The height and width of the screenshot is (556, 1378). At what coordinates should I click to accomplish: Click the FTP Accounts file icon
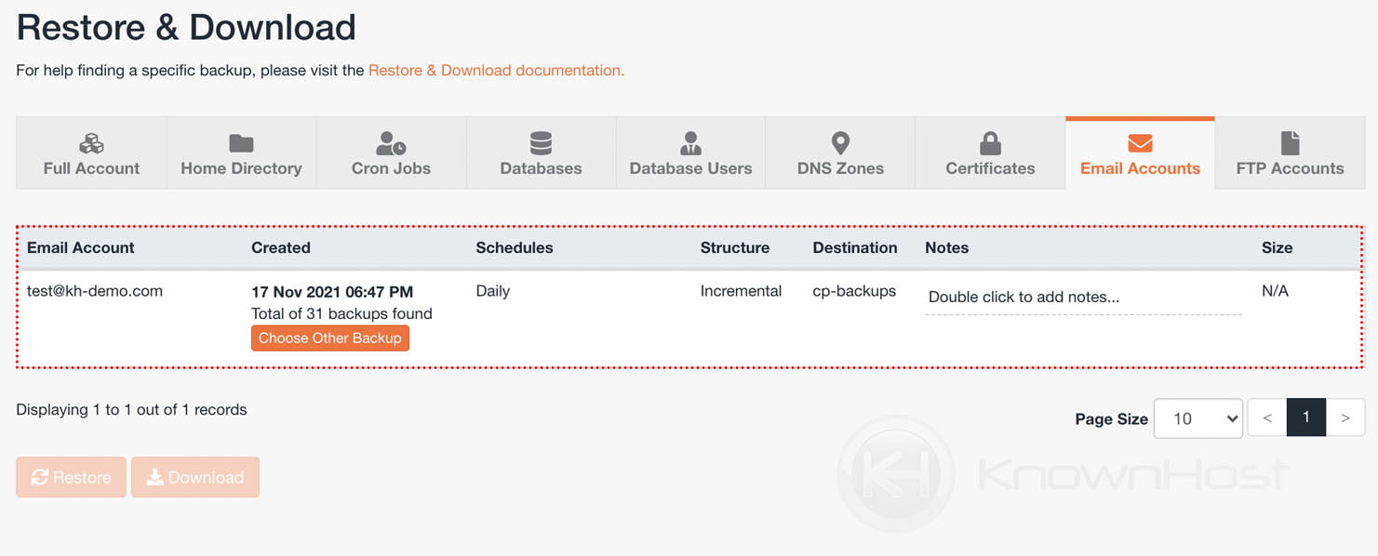[1290, 143]
